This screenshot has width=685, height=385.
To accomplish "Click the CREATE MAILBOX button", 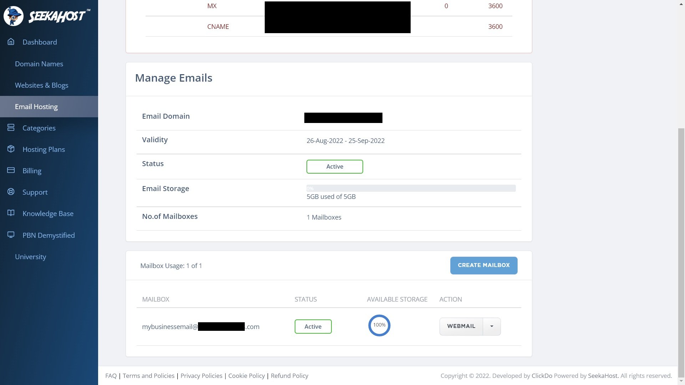I will click(x=484, y=266).
